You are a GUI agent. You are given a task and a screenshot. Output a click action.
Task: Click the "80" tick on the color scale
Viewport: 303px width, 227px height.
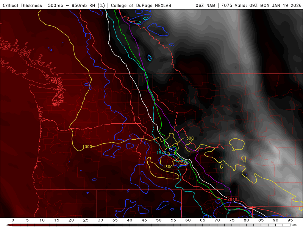pyautogui.click(x=246, y=220)
